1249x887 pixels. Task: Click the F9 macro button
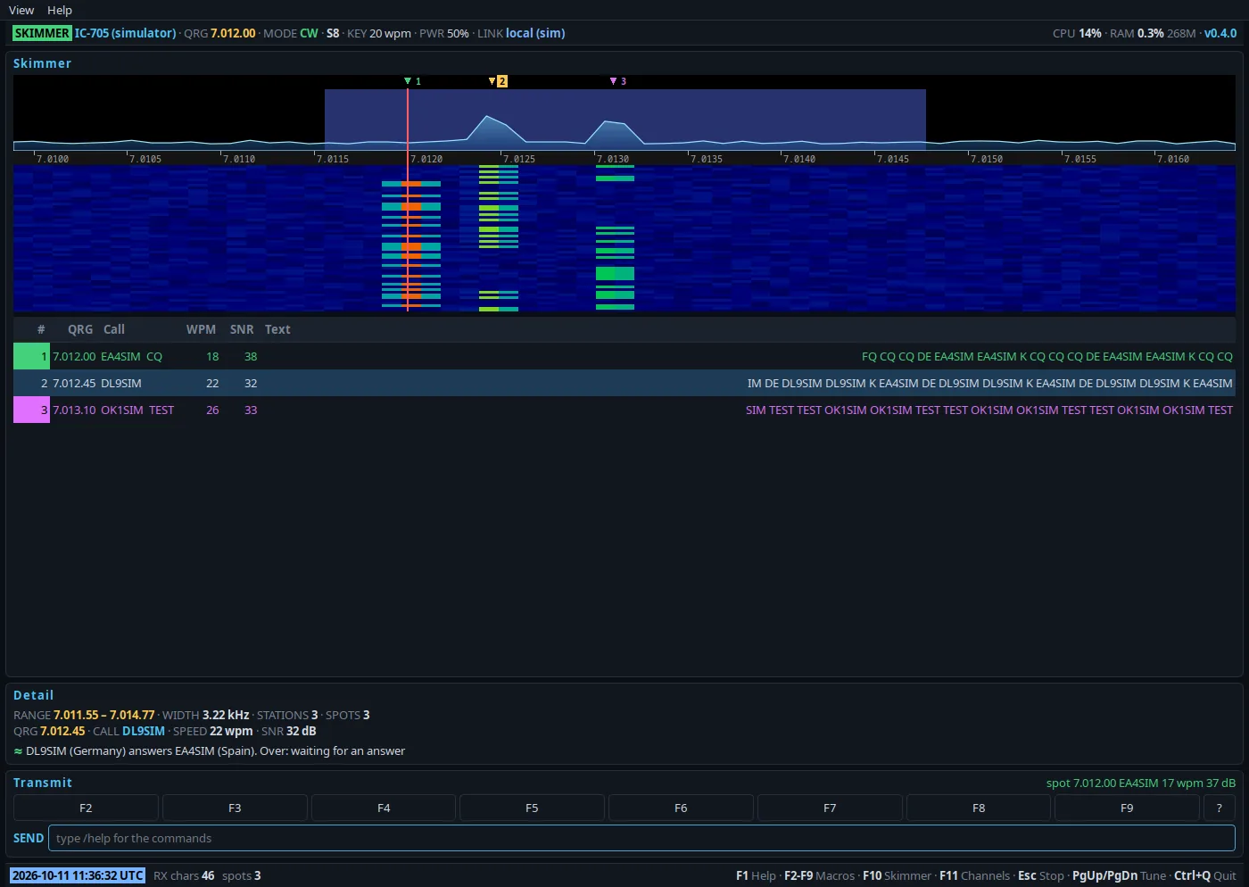(1127, 808)
